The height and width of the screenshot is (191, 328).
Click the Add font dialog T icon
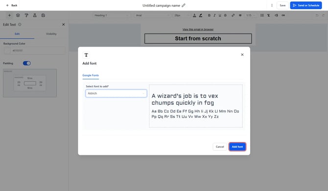[86, 55]
